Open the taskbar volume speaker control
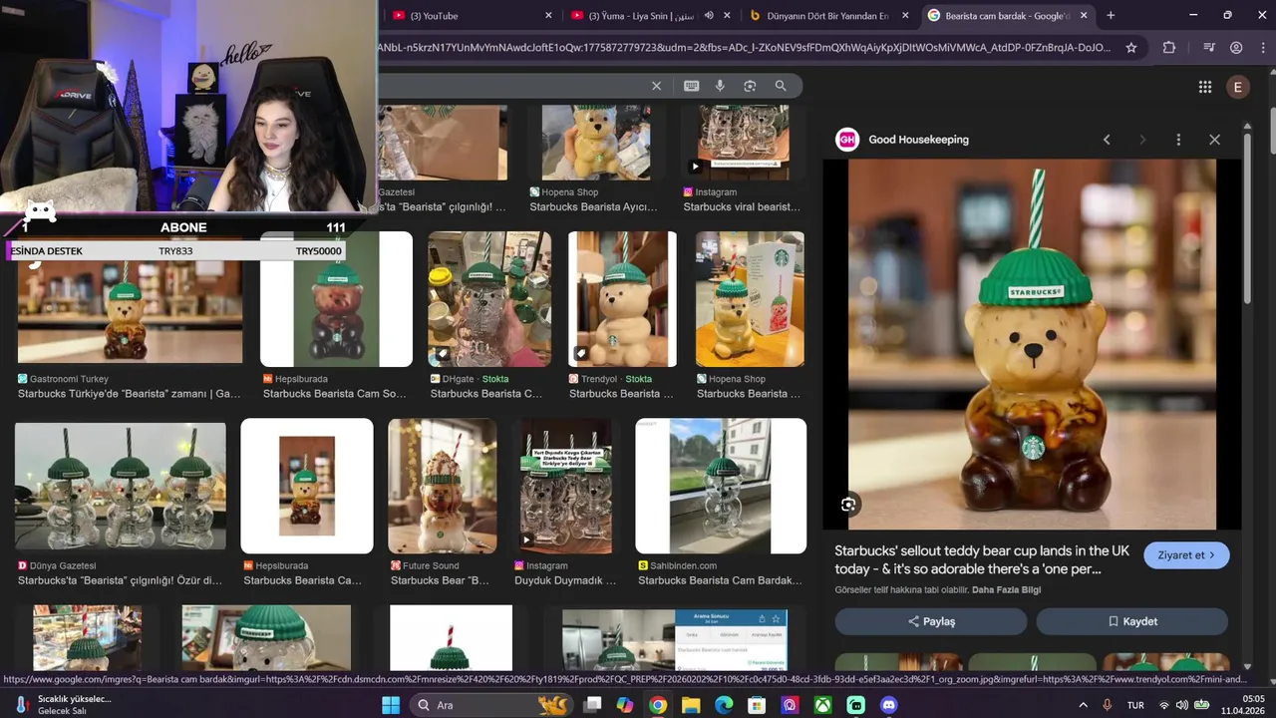 (1182, 705)
